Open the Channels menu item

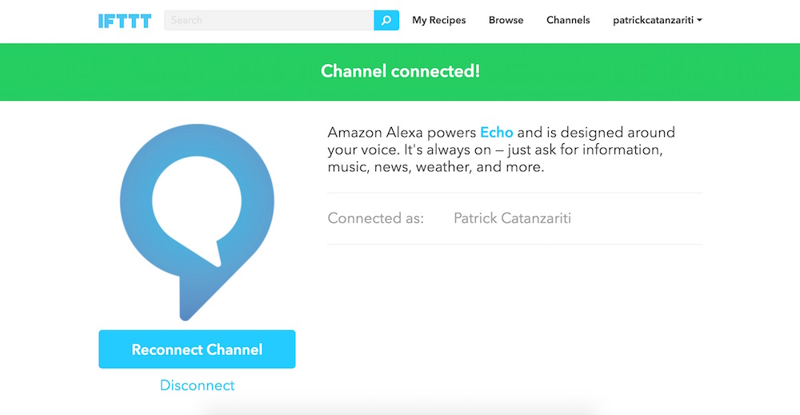click(x=568, y=21)
